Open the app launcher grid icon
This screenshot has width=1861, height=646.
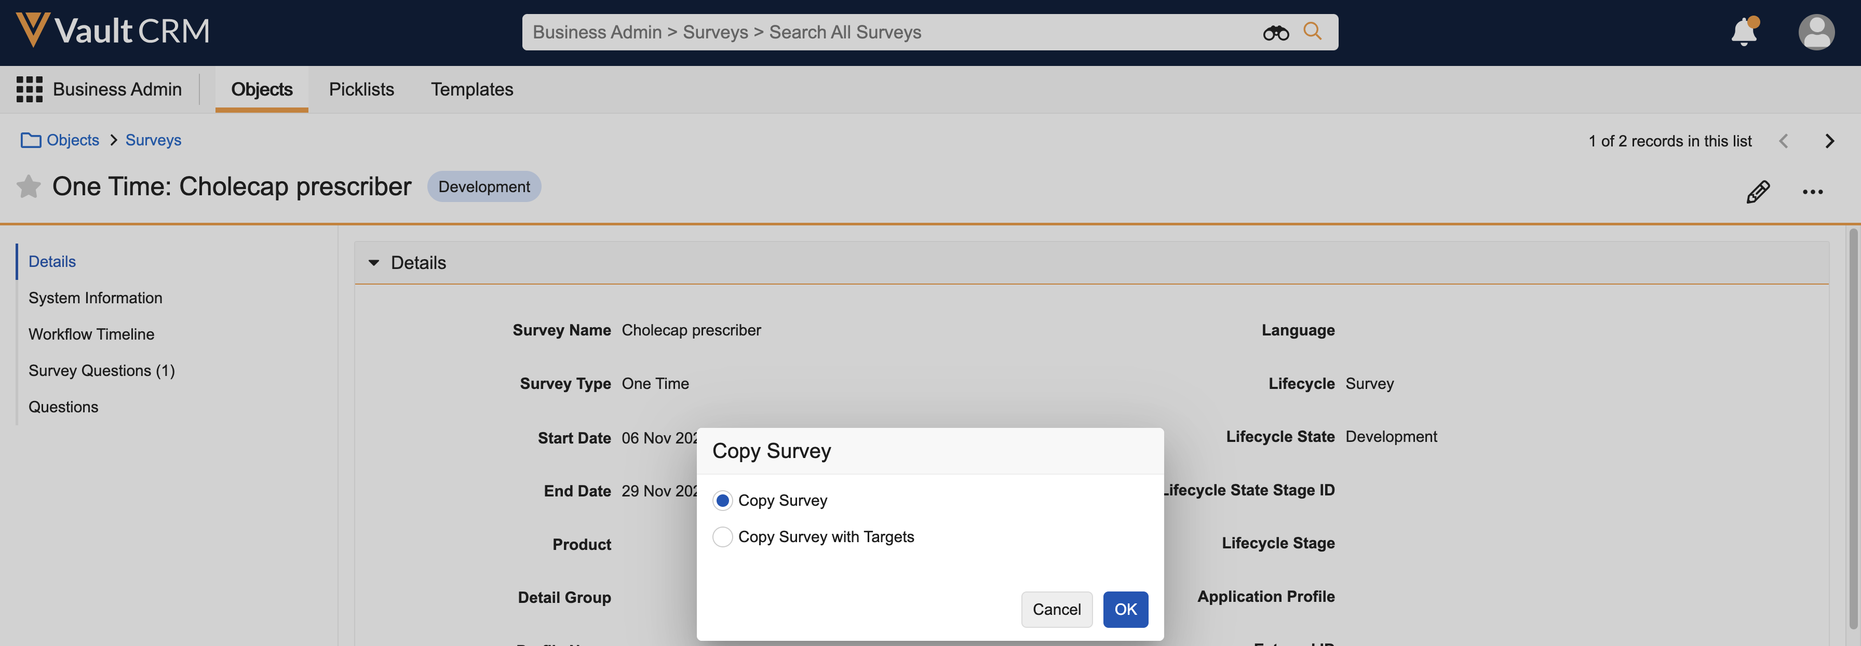click(x=30, y=90)
